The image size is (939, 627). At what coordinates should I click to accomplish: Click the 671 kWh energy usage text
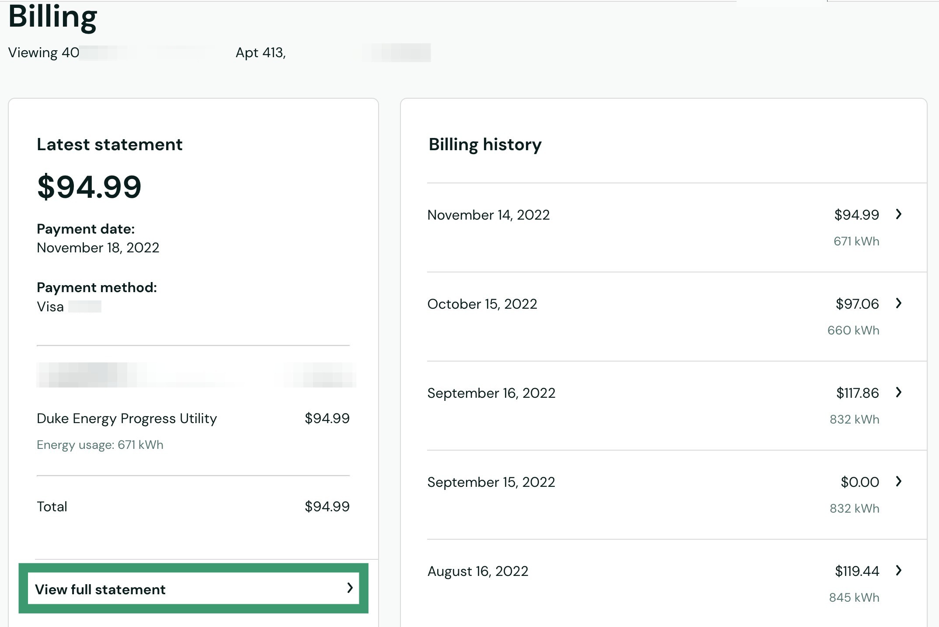click(x=100, y=444)
